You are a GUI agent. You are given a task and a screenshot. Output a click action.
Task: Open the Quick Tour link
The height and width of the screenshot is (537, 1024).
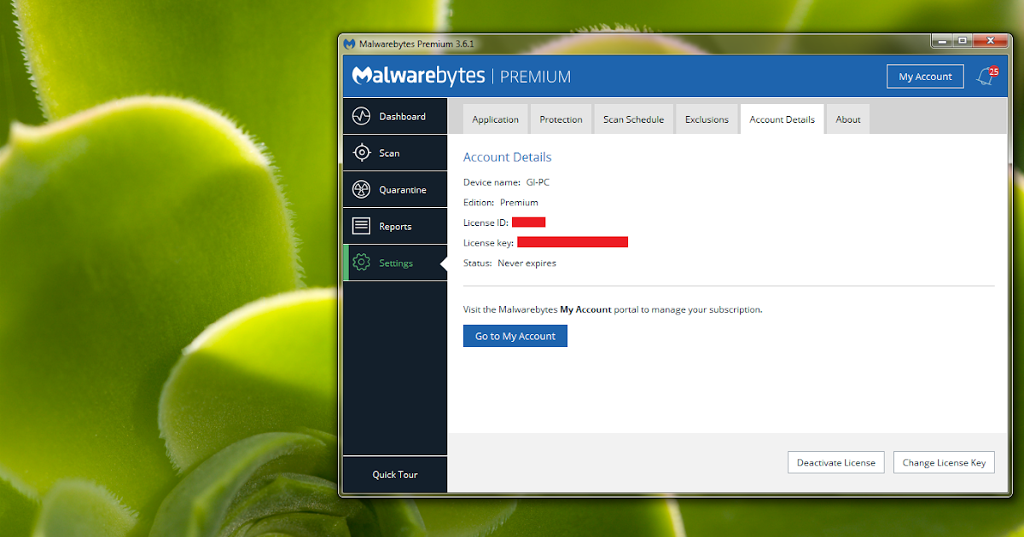coord(395,475)
